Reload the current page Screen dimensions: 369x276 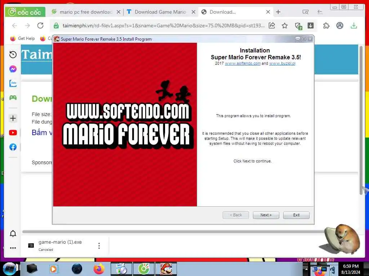pyautogui.click(x=40, y=26)
